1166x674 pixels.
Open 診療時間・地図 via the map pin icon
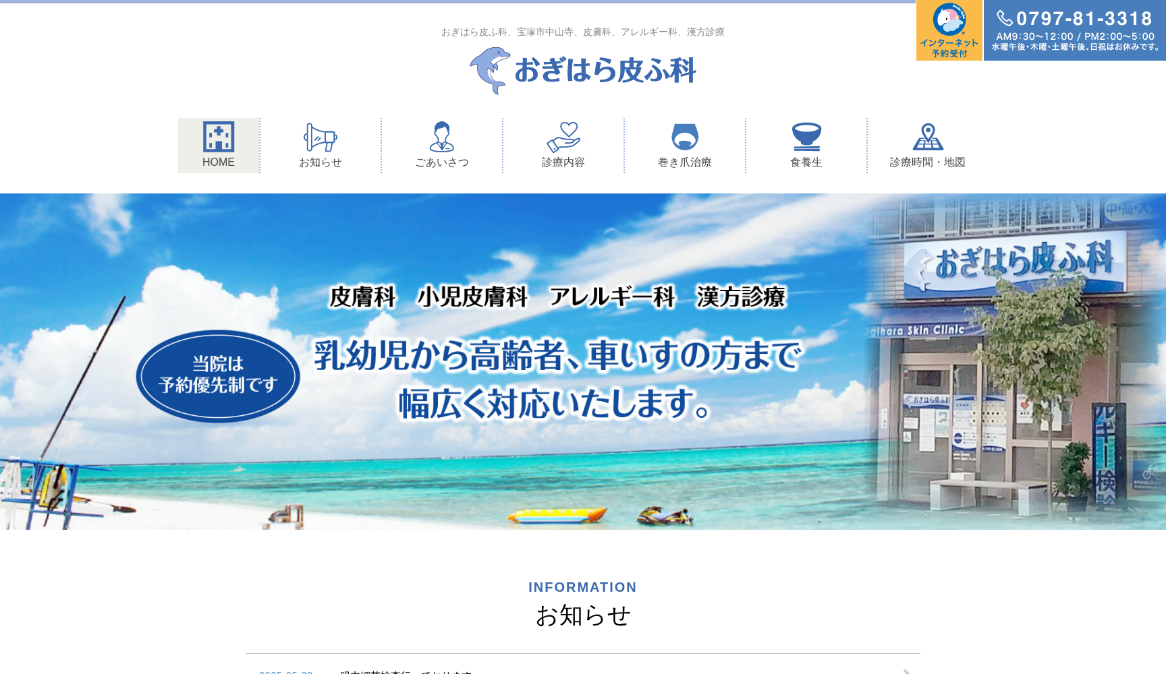927,137
